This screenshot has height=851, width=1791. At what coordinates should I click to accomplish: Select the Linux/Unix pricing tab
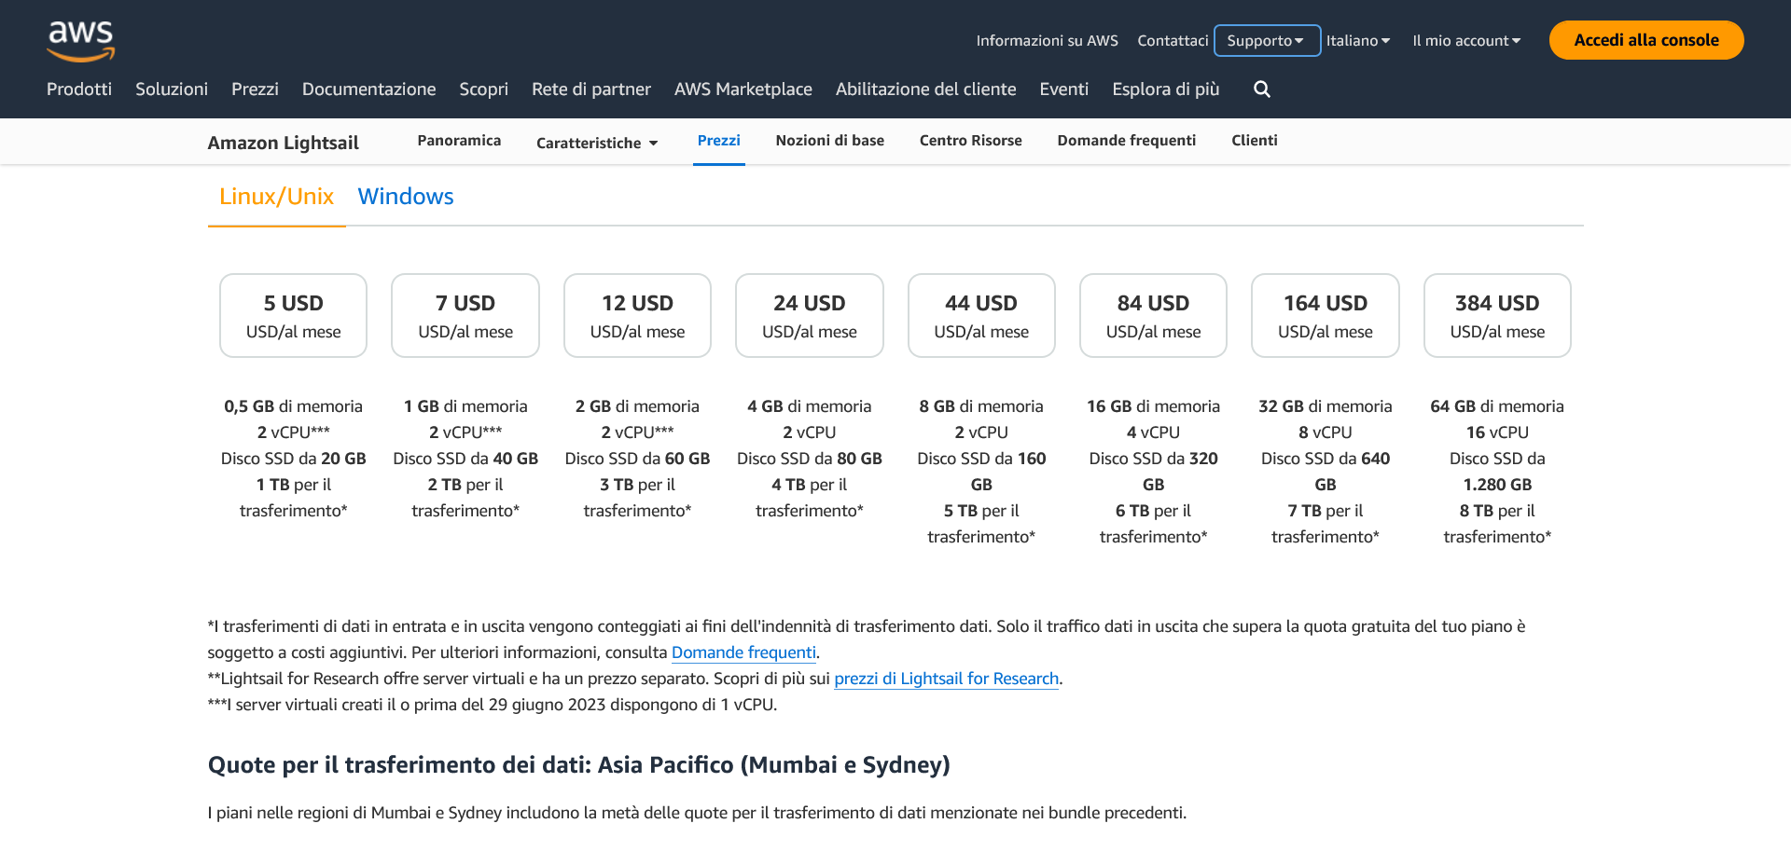coord(276,197)
